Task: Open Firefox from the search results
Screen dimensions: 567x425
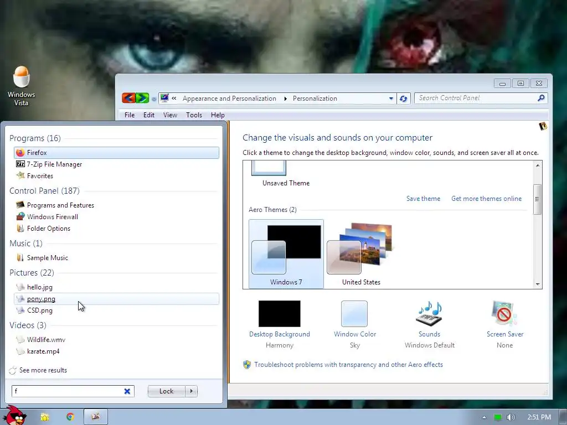Action: click(116, 153)
